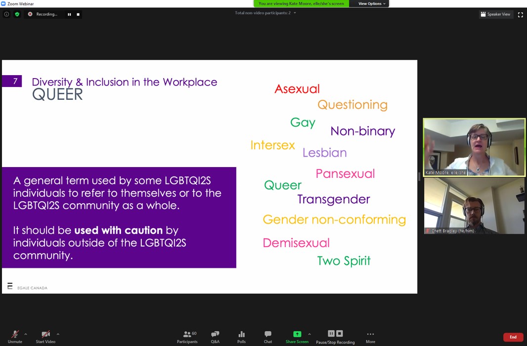
Task: Click the word Demisexual on the slide
Action: click(x=296, y=243)
